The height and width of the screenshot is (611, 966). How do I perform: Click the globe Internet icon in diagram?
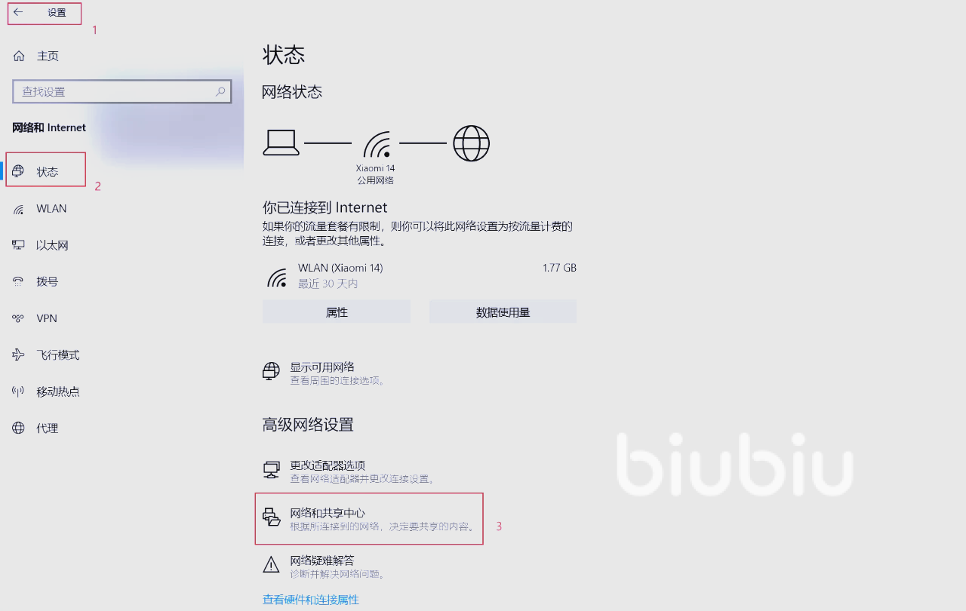[x=471, y=143]
